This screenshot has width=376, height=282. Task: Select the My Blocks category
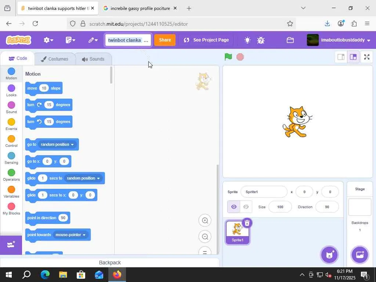pyautogui.click(x=11, y=209)
